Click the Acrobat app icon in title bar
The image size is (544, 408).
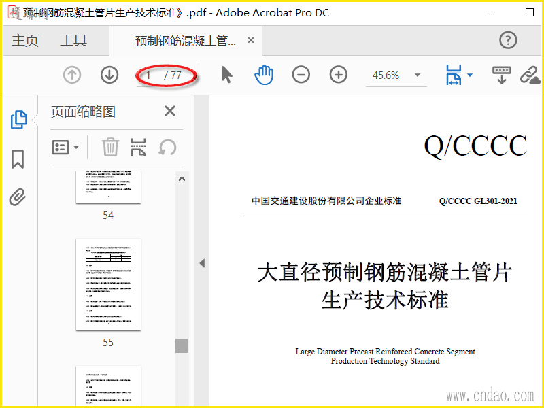14,13
